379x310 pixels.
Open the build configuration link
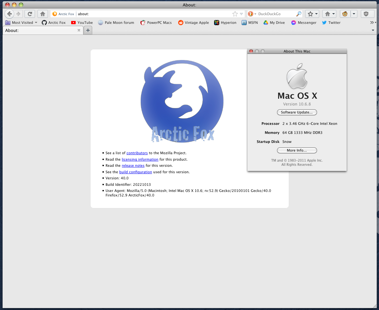tap(135, 172)
